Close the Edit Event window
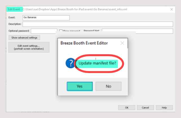This screenshot has height=118, width=181. [x=172, y=9]
